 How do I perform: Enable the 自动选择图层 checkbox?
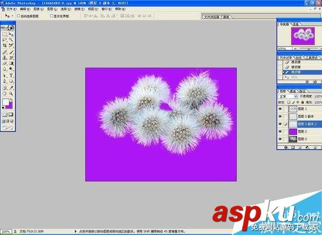pos(19,16)
